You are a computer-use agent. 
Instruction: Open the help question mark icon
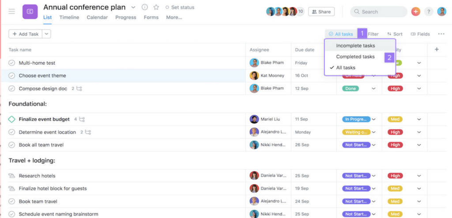click(x=429, y=12)
